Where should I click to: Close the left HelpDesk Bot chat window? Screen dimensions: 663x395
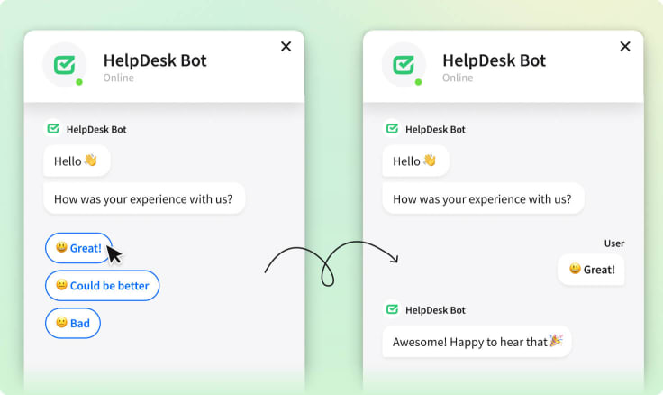(x=286, y=46)
